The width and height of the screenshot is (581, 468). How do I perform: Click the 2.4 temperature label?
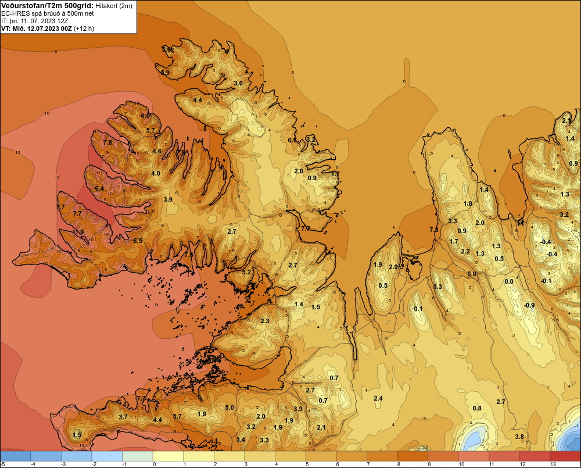[x=378, y=398]
